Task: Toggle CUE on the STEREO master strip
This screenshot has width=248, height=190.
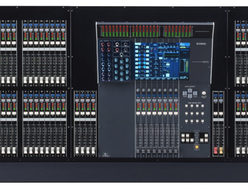Action: [x=215, y=100]
